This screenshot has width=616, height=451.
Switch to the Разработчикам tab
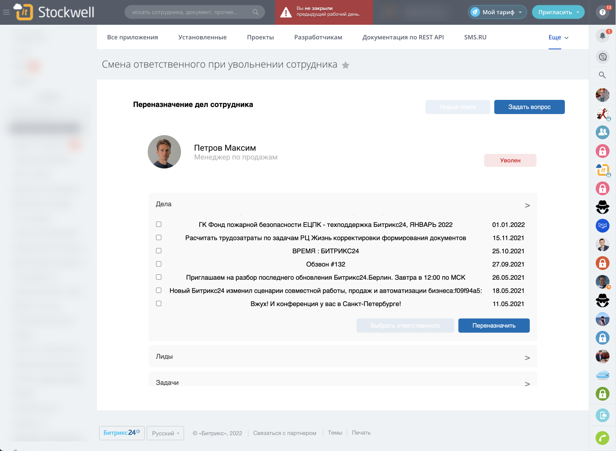coord(318,37)
